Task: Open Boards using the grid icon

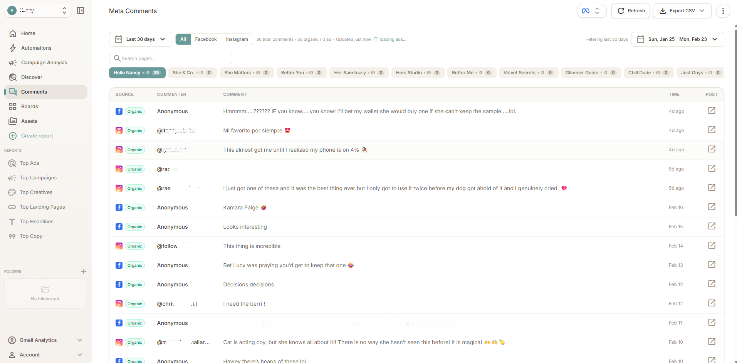Action: (x=13, y=106)
